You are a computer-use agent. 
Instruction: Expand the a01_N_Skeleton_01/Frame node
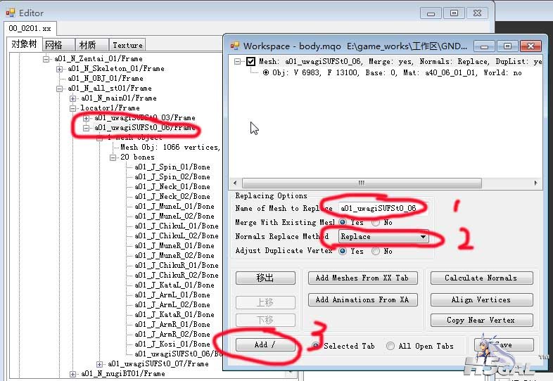[61, 69]
